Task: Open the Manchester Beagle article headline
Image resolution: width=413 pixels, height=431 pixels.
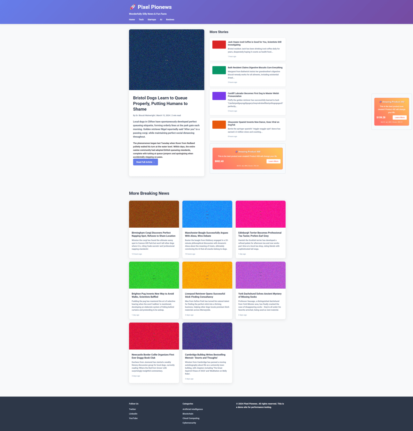Action: coord(207,234)
